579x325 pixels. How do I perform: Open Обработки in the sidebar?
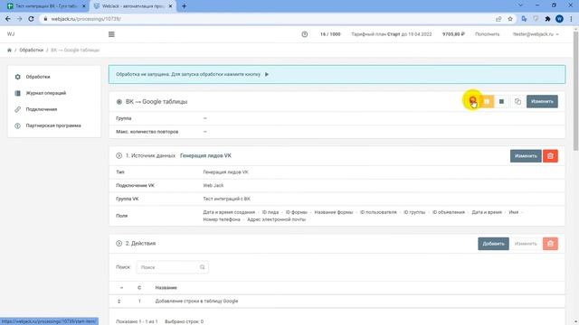[38, 77]
